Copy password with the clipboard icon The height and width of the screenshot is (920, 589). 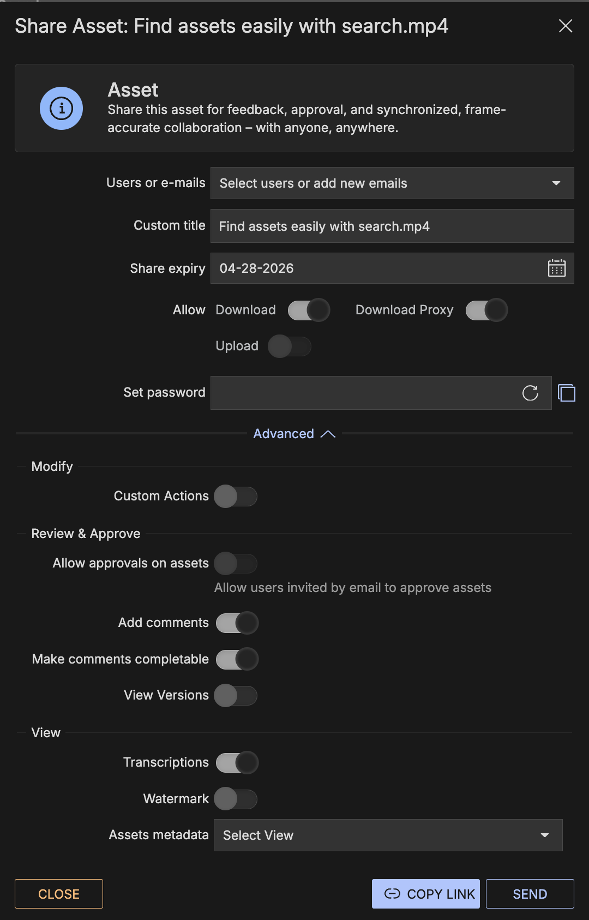(x=567, y=393)
